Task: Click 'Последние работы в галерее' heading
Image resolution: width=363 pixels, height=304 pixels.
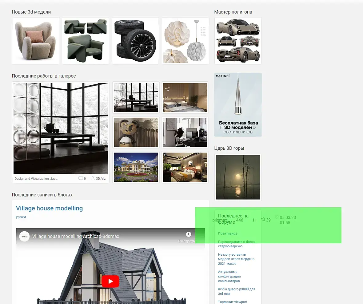Action: click(44, 76)
